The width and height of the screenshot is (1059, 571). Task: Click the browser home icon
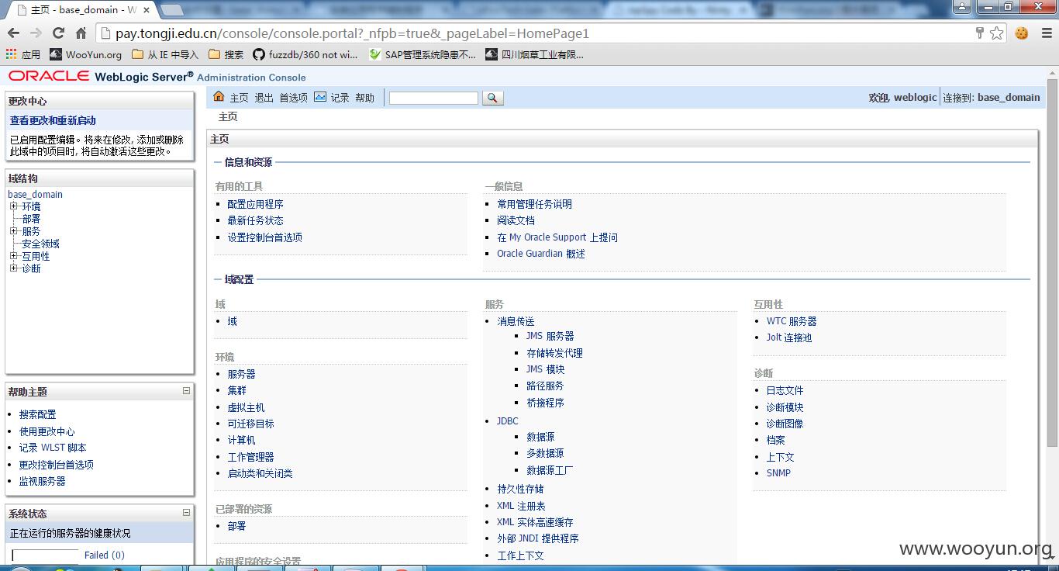pos(81,33)
